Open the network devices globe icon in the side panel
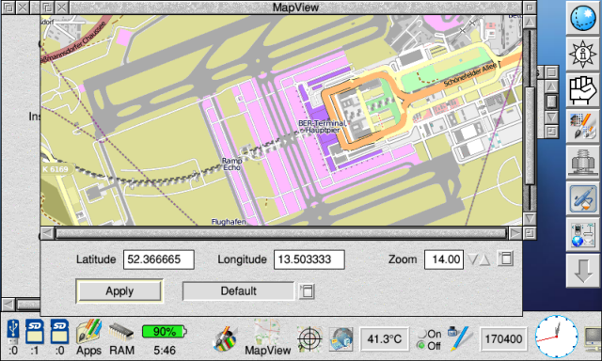602x361 pixels. pos(583,234)
